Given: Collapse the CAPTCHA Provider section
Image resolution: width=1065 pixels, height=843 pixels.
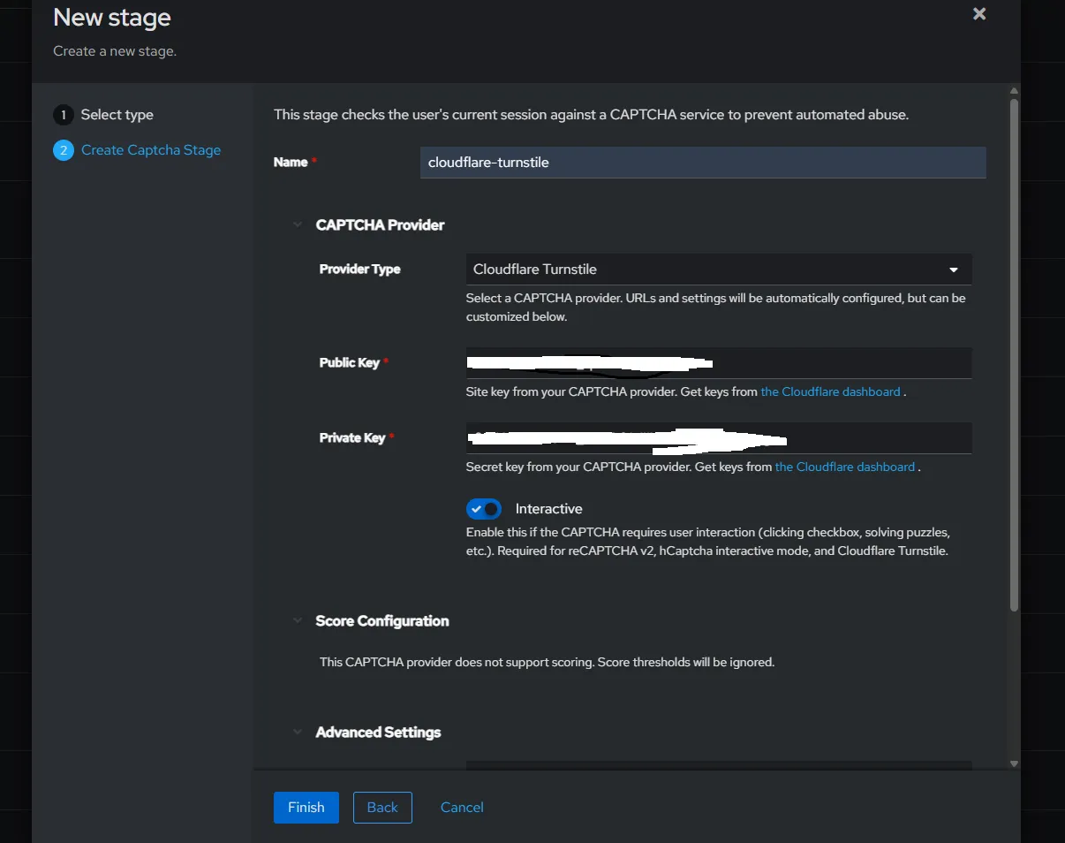Looking at the screenshot, I should [x=298, y=225].
